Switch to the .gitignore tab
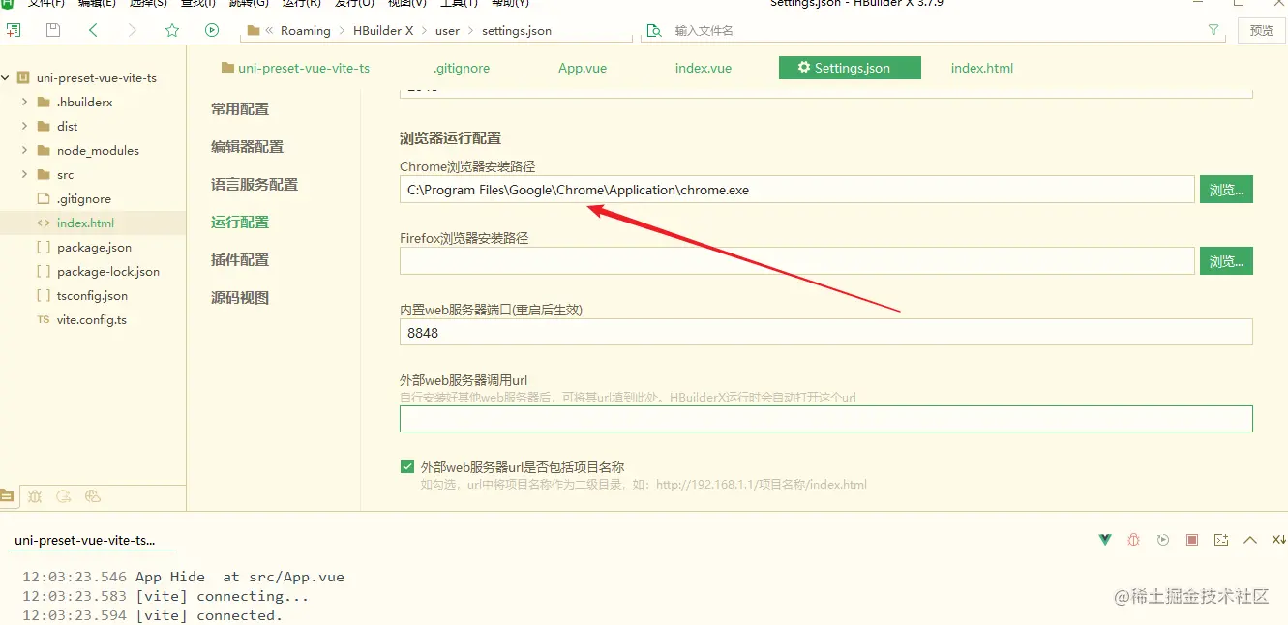 click(x=462, y=68)
